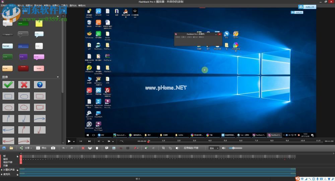
Task: Insert an image from the toolbar
Action: 114,148
